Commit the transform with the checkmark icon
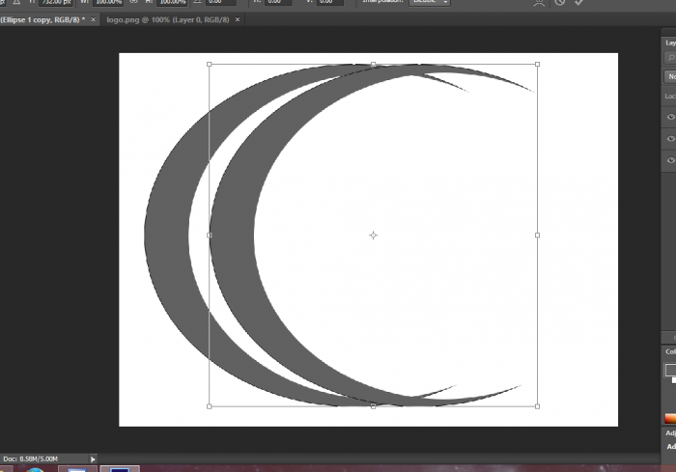This screenshot has width=676, height=472. point(578,3)
